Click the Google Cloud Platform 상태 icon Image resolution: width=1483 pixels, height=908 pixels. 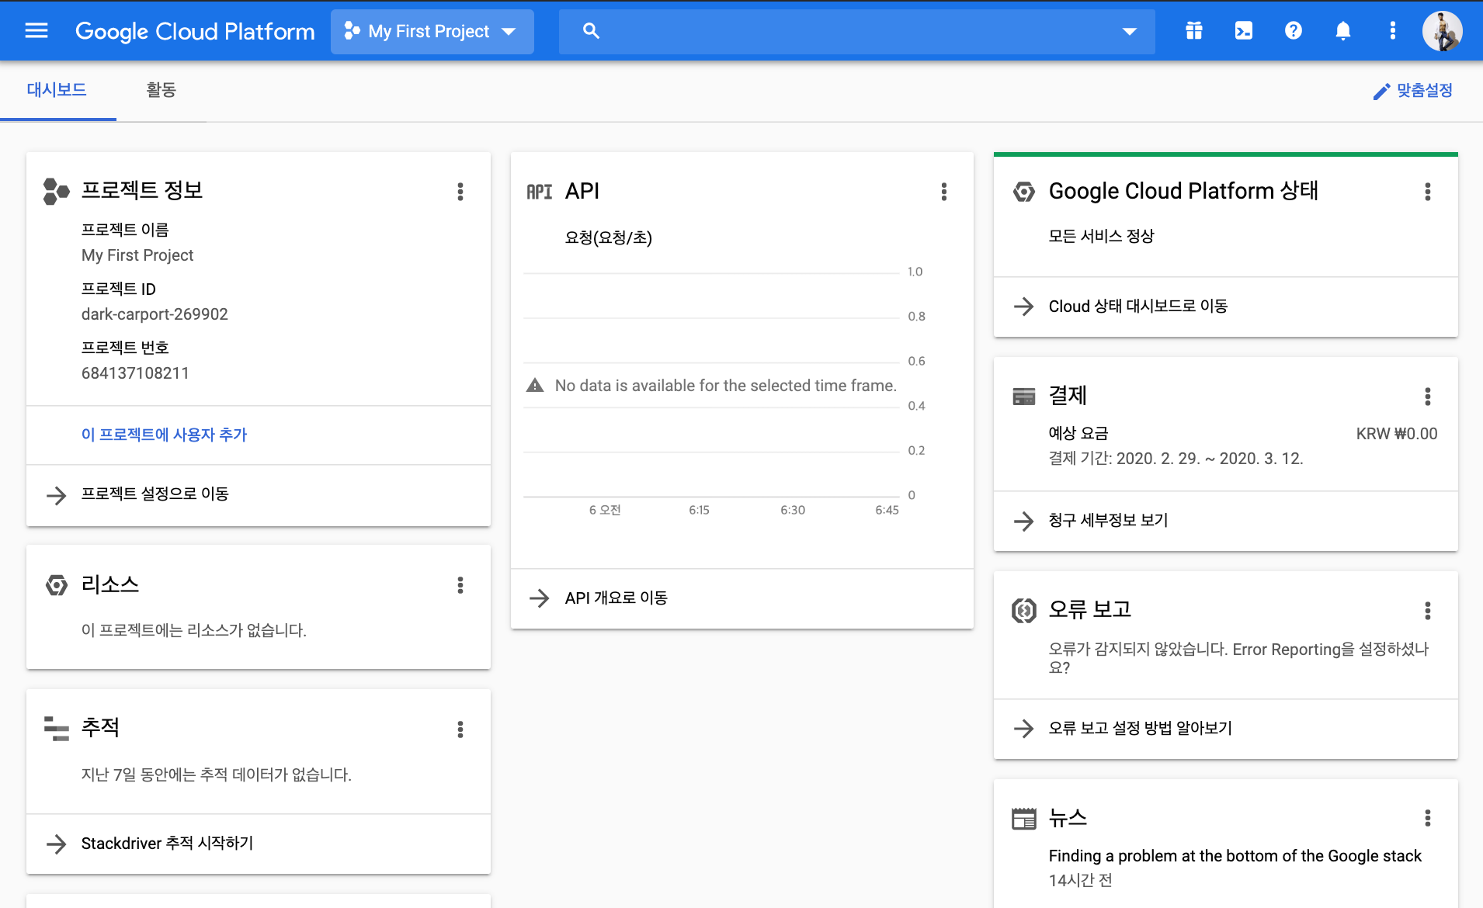1024,191
